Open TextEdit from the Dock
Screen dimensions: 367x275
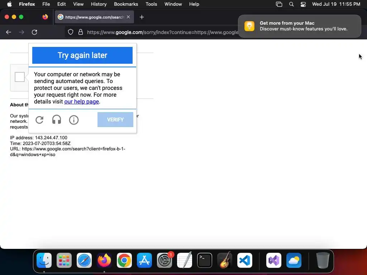tap(185, 260)
